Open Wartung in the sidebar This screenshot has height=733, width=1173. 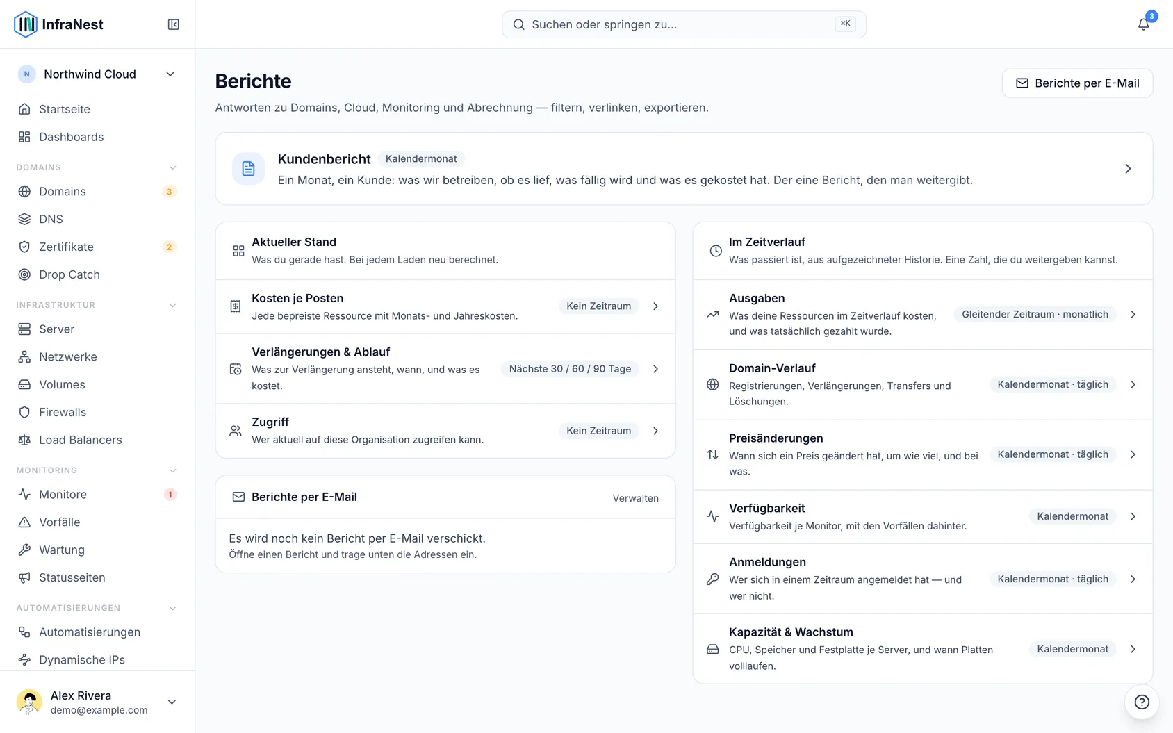point(97,550)
